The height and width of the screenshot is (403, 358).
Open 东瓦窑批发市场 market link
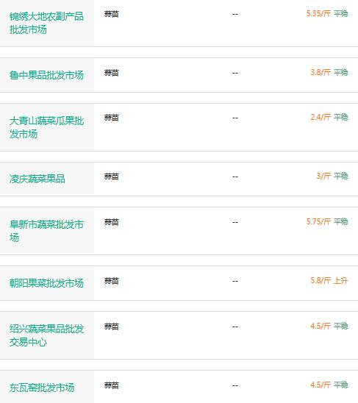click(42, 388)
